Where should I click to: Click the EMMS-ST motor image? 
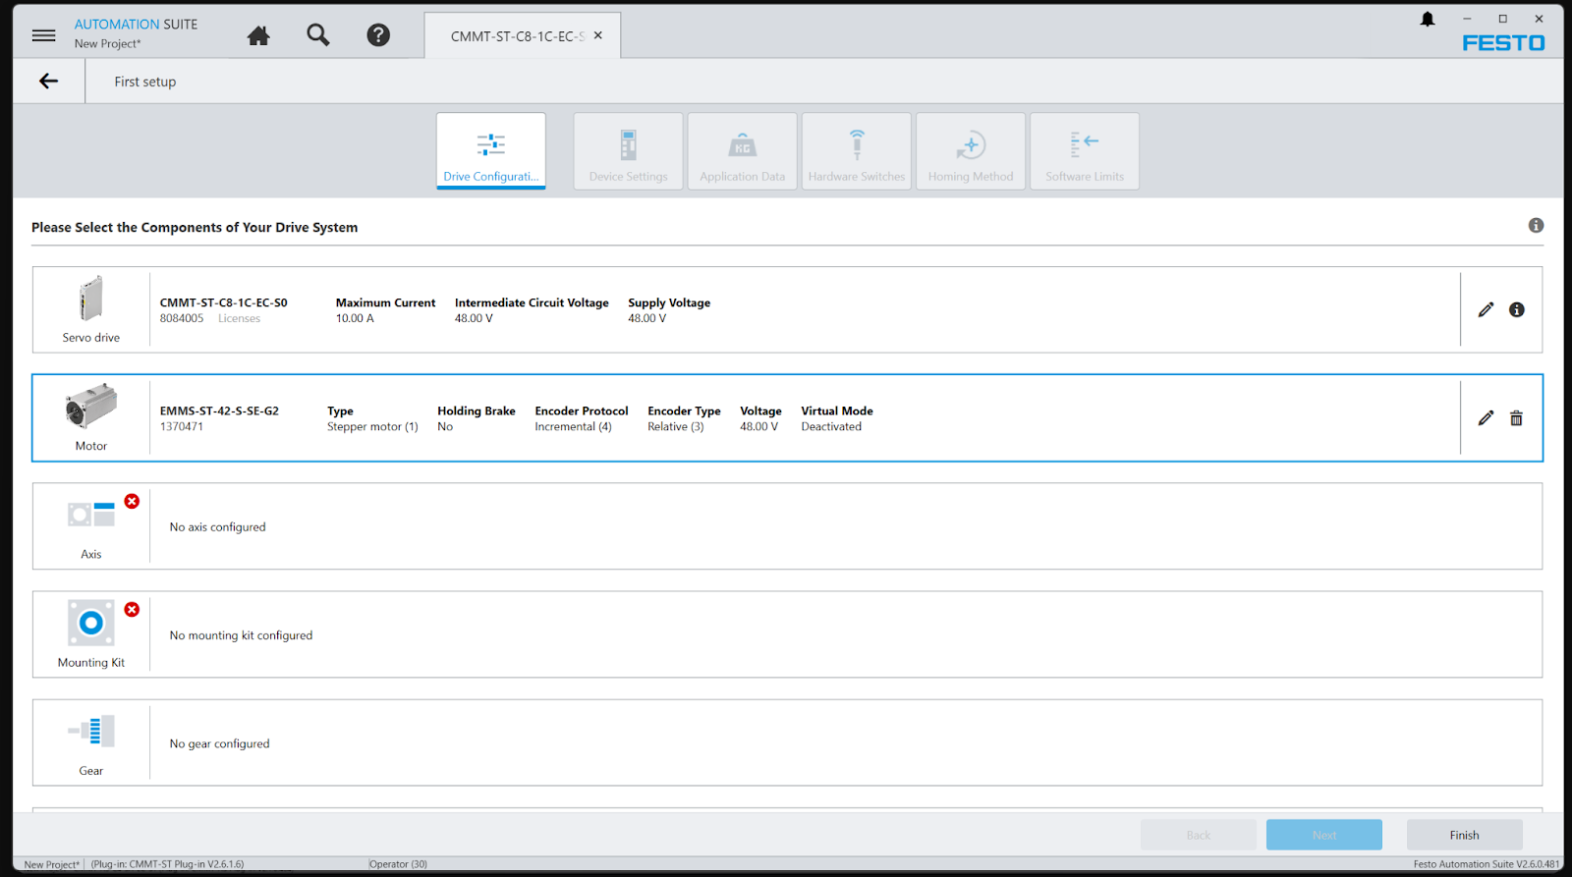[91, 407]
